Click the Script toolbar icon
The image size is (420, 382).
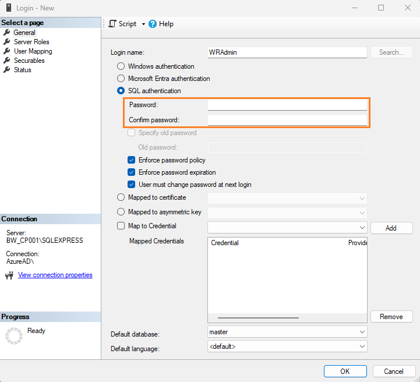pyautogui.click(x=112, y=24)
